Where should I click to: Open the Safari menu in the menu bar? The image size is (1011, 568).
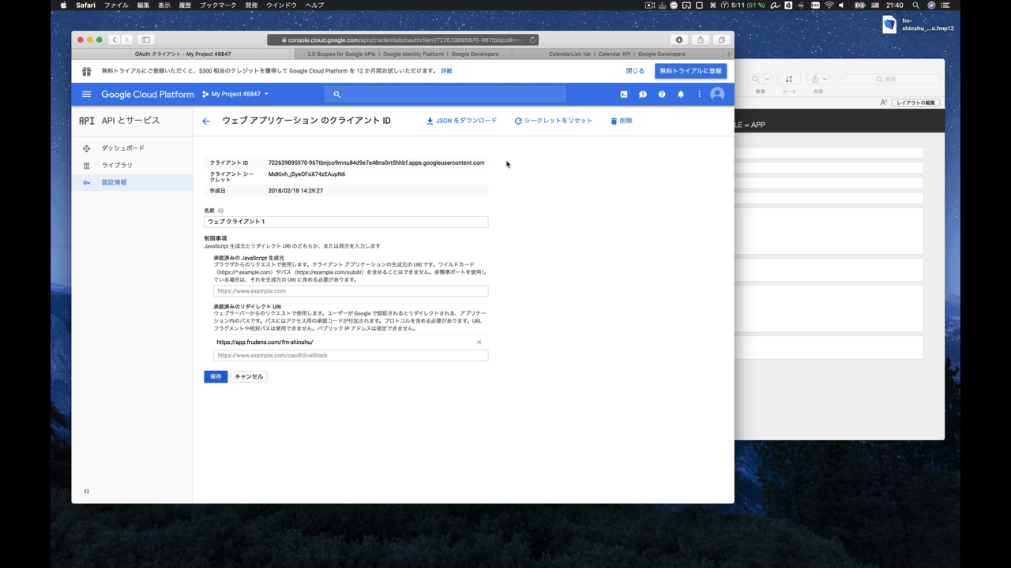85,6
